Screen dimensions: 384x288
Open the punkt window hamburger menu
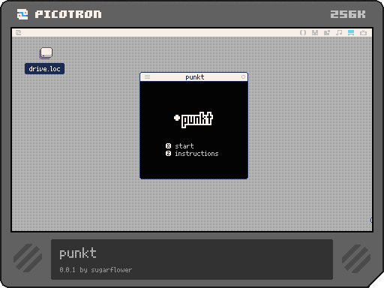click(147, 77)
